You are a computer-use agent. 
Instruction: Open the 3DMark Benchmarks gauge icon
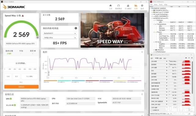(x=118, y=5)
